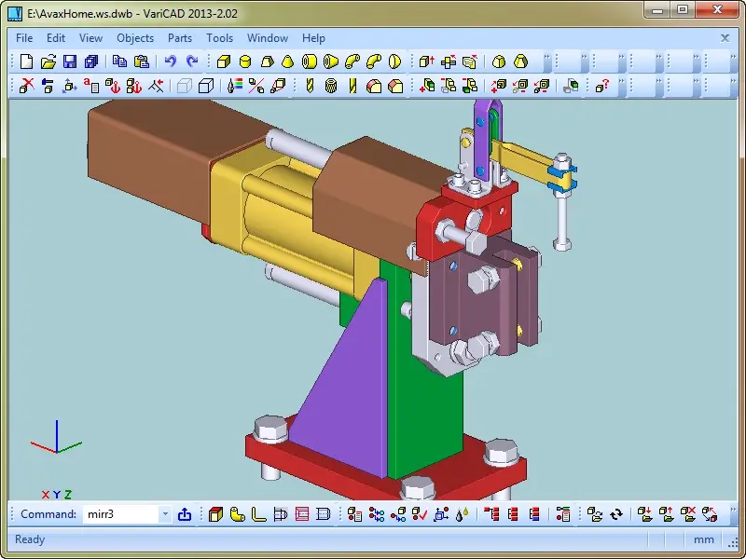Copy selected objects to clipboard
Screen dimensions: 746x559
pyautogui.click(x=119, y=61)
